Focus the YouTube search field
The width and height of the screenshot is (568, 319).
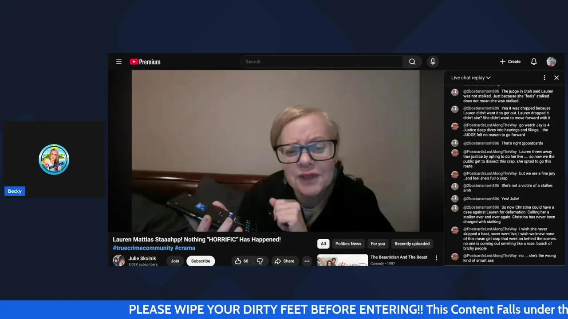(322, 62)
